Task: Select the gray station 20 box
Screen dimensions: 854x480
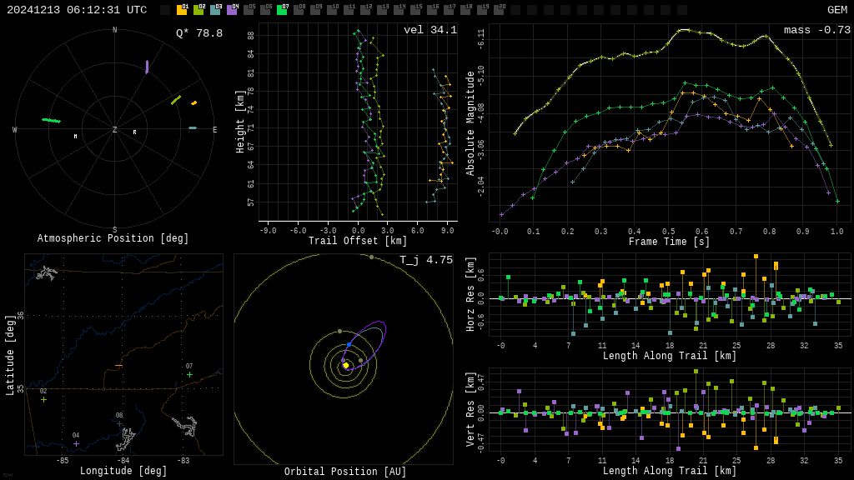Action: 499,10
